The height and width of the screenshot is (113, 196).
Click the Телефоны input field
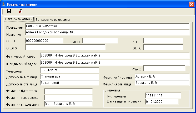[69, 70]
